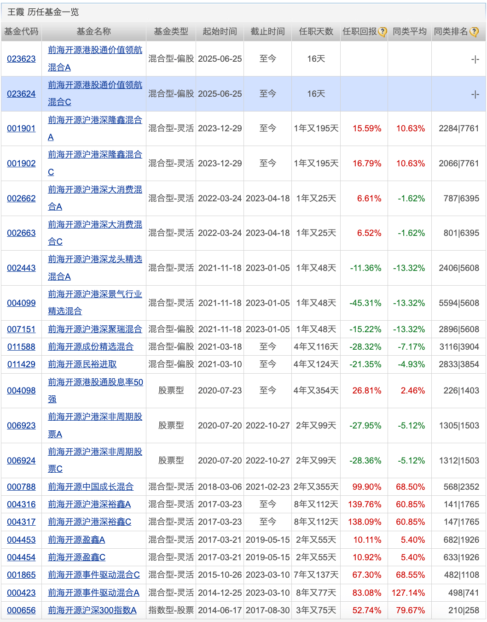Image resolution: width=487 pixels, height=622 pixels.
Task: Open fund code link 002662
Action: pos(21,198)
